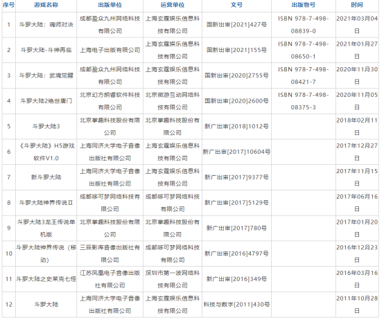The width and height of the screenshot is (384, 322).
Task: Select approval number 新广出审[2017]5129号
Action: [236, 203]
